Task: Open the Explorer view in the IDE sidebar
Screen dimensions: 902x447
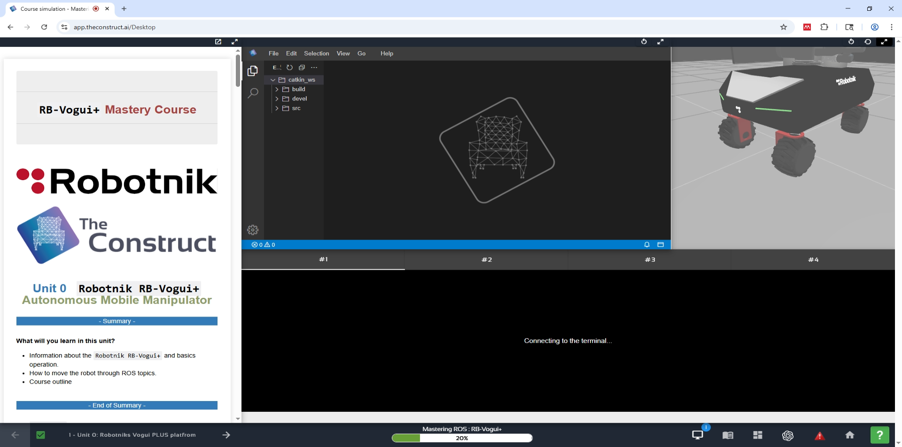Action: [x=253, y=71]
